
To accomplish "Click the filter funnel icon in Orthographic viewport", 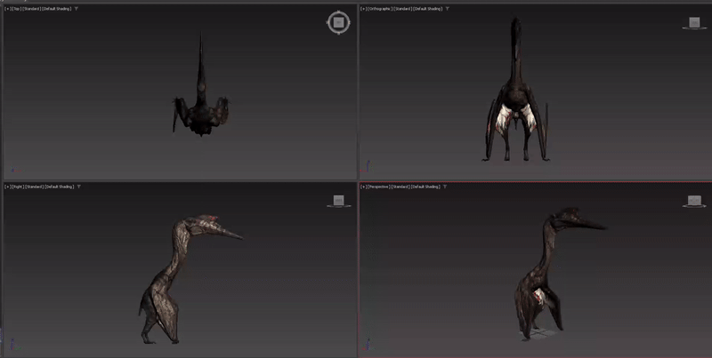I will coord(448,8).
